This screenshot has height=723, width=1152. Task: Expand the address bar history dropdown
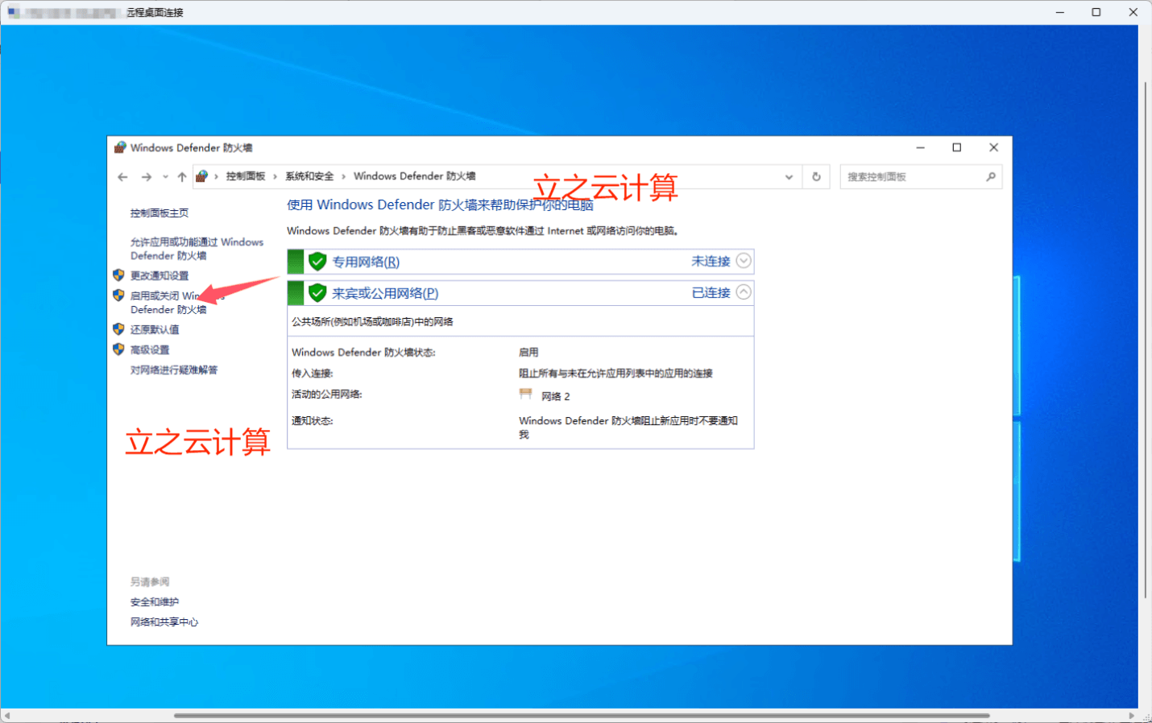click(x=789, y=177)
